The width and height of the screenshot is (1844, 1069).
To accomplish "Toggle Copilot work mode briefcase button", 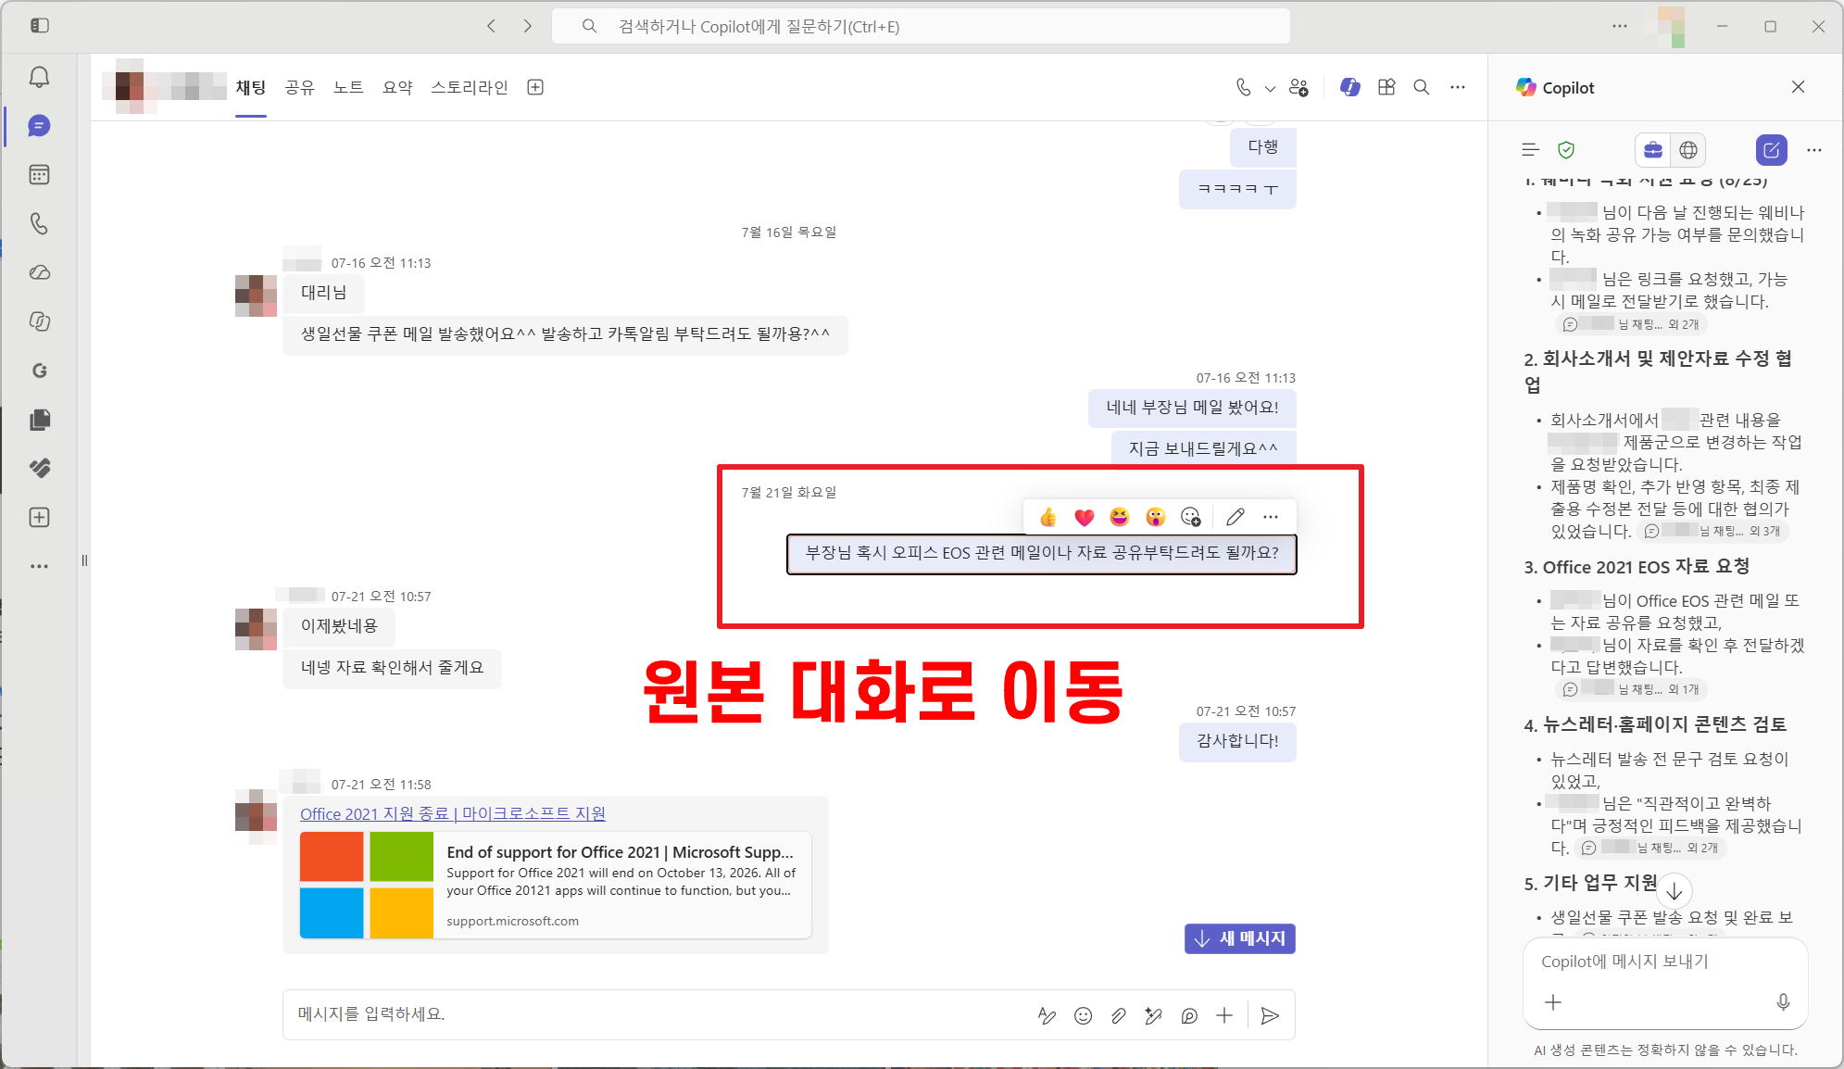I will pyautogui.click(x=1653, y=150).
